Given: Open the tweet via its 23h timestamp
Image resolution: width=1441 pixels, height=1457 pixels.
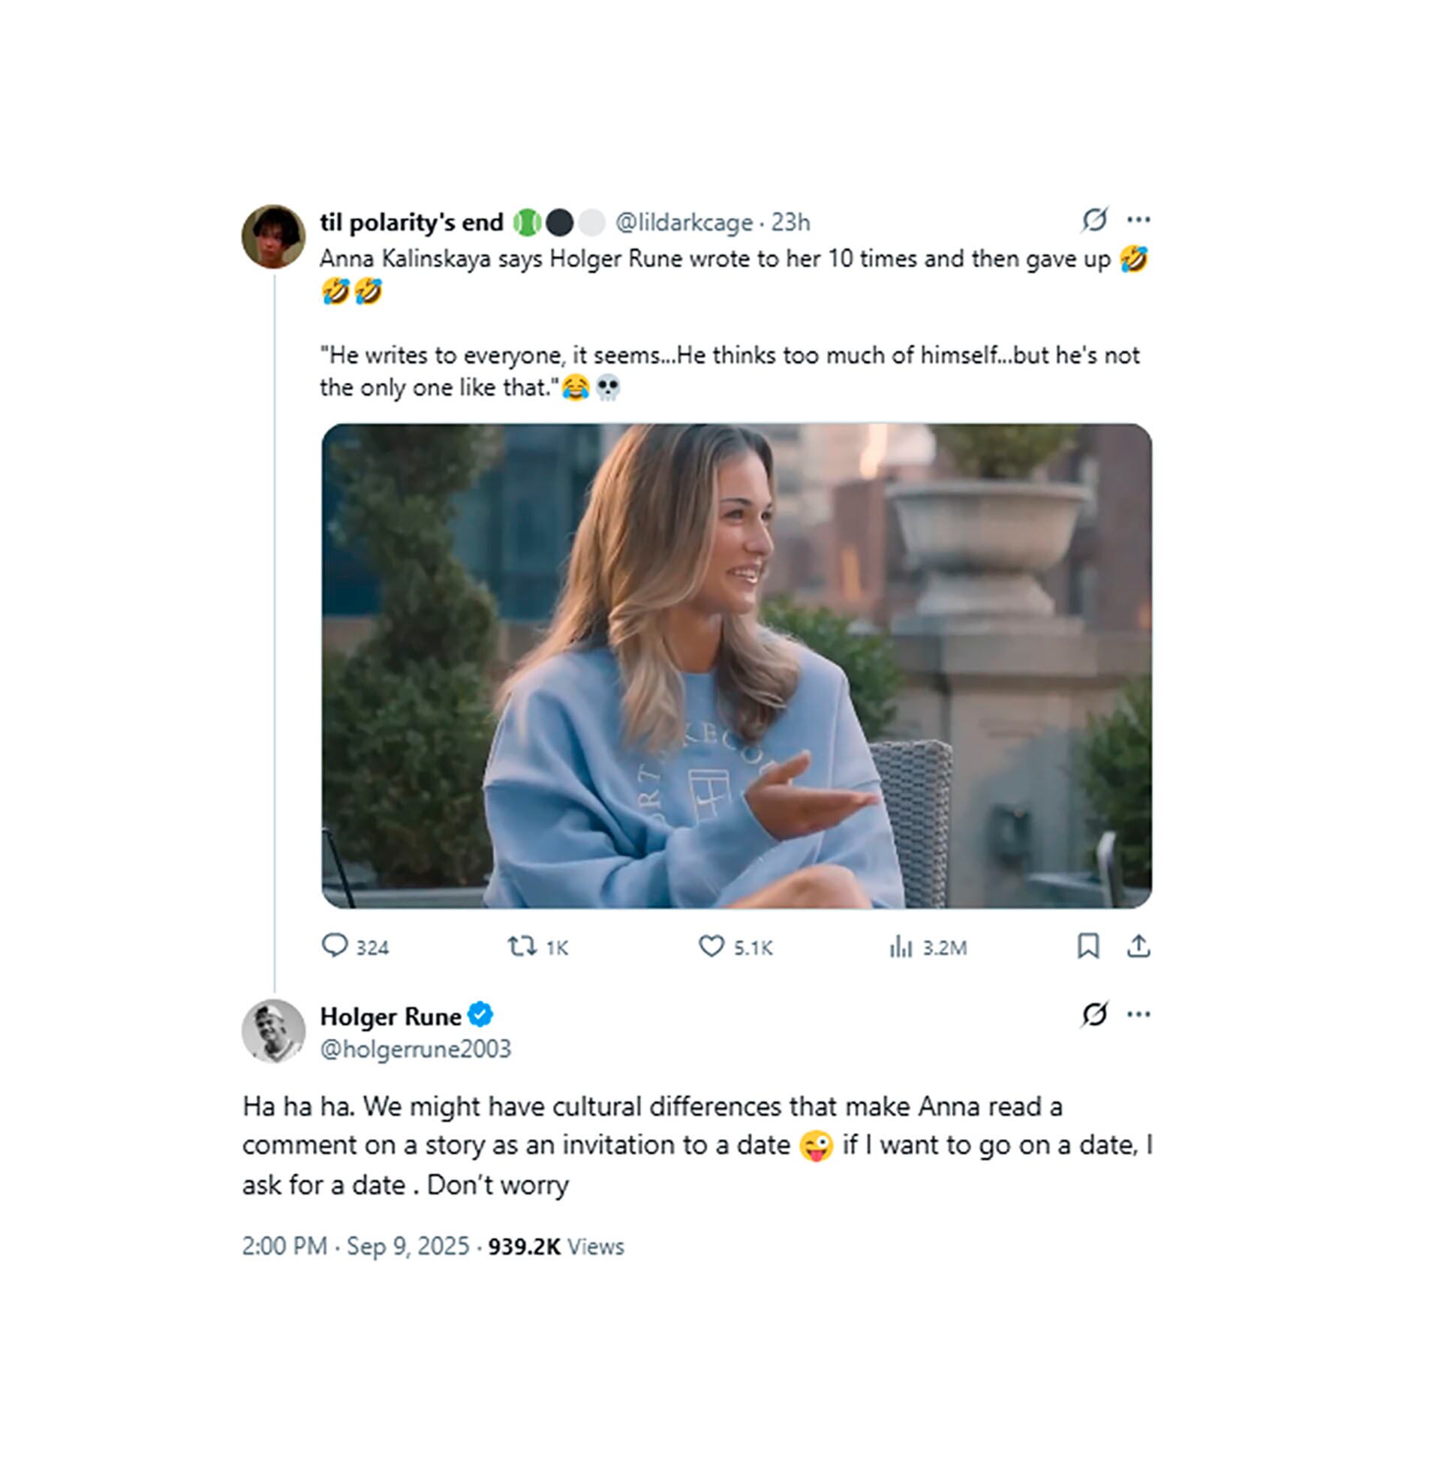Looking at the screenshot, I should 790,223.
